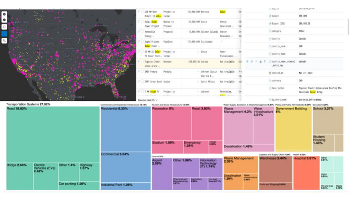This screenshot has width=349, height=201.
Task: Edit the Tigniah Credit Union Arena row
Action: 139,61
